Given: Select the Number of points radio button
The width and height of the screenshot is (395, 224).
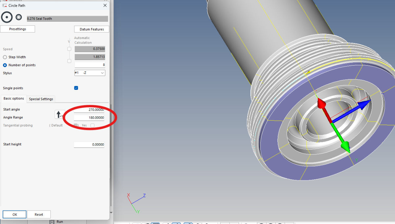Looking at the screenshot, I should tap(5, 65).
